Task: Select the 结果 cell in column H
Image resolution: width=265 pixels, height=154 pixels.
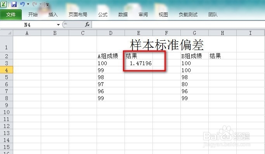Action: coord(222,56)
